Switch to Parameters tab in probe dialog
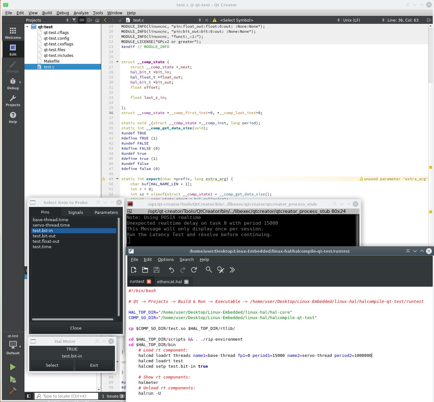This screenshot has height=402, width=434. click(106, 212)
